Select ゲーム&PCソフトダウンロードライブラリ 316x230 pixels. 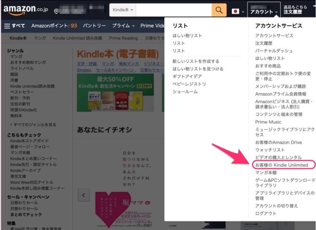(x=285, y=183)
